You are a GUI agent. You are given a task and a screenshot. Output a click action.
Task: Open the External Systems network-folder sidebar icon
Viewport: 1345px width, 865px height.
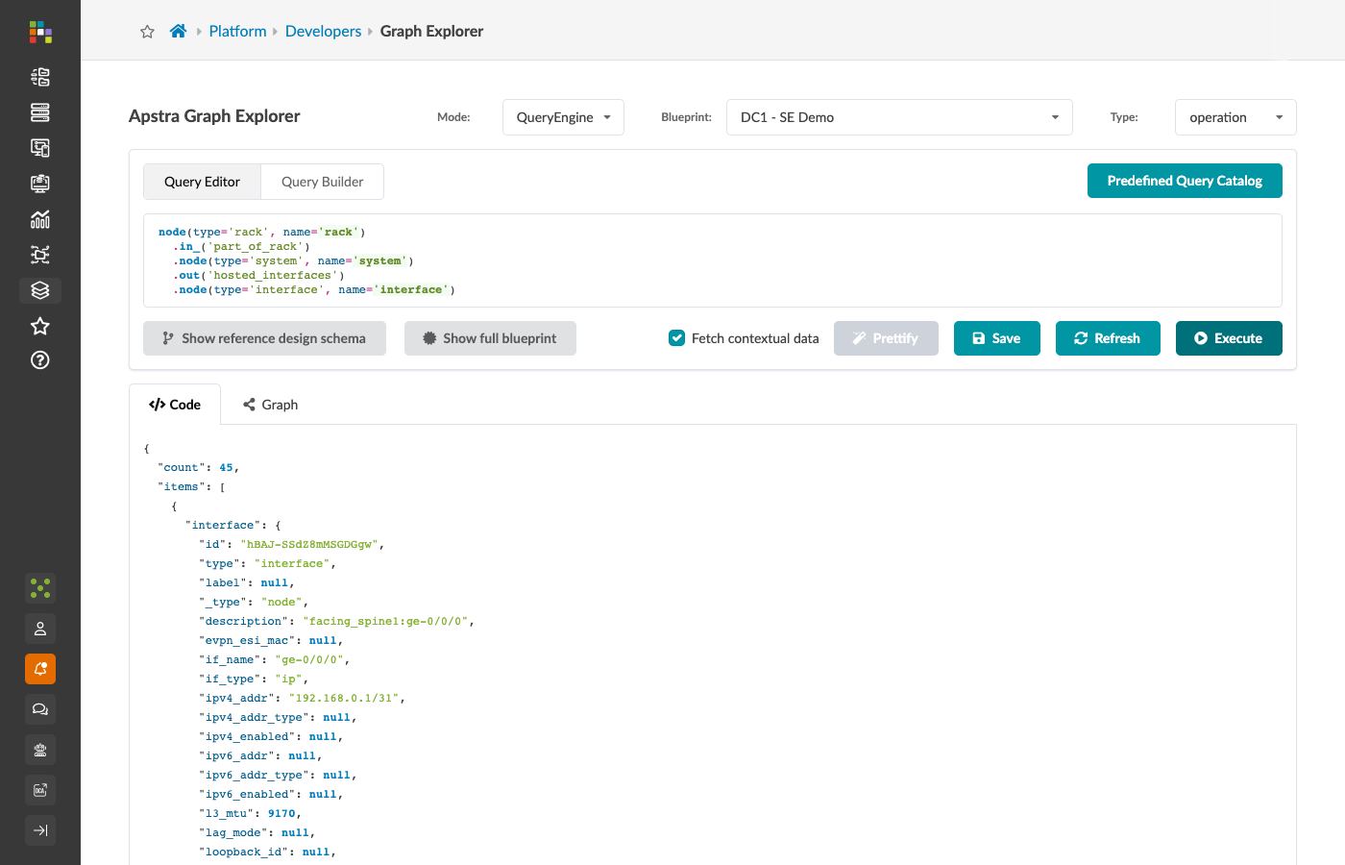pyautogui.click(x=40, y=255)
